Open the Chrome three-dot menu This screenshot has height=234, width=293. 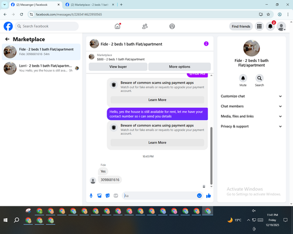coord(288,15)
